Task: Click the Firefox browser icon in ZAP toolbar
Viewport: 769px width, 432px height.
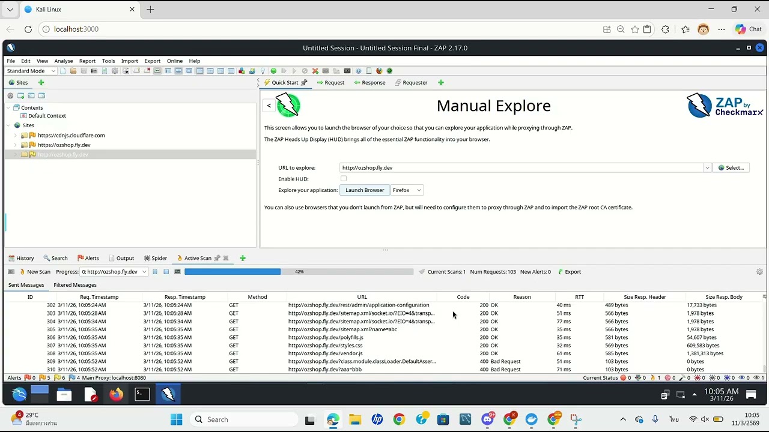Action: pyautogui.click(x=379, y=71)
